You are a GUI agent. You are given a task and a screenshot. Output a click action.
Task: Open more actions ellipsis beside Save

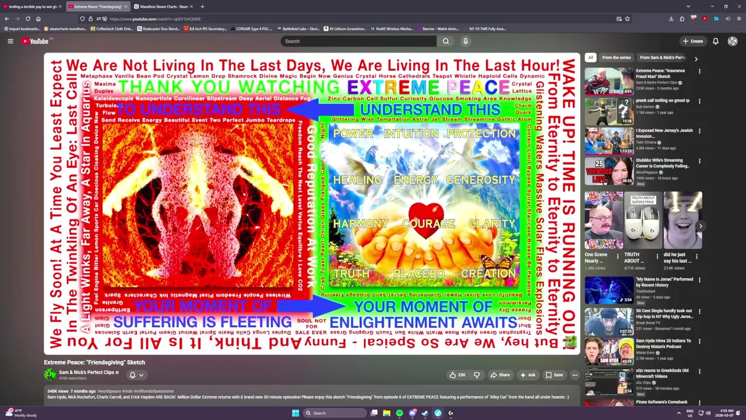575,375
